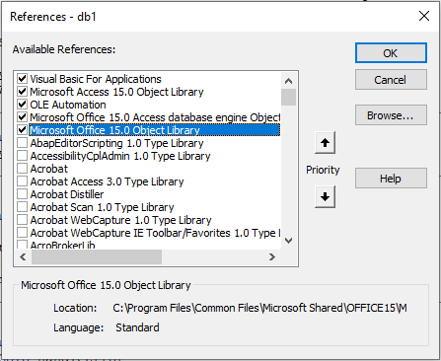Uncheck Office 15.0 Access database engine checkbox
441x361 pixels.
tap(22, 117)
